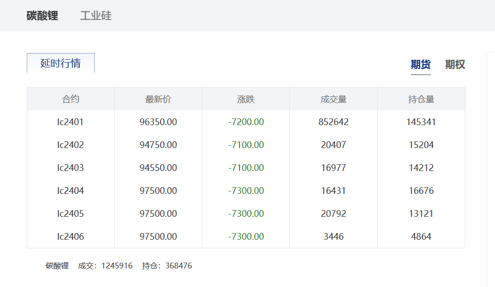The height and width of the screenshot is (287, 495).
Task: Select contract lc2406
Action: coord(71,237)
